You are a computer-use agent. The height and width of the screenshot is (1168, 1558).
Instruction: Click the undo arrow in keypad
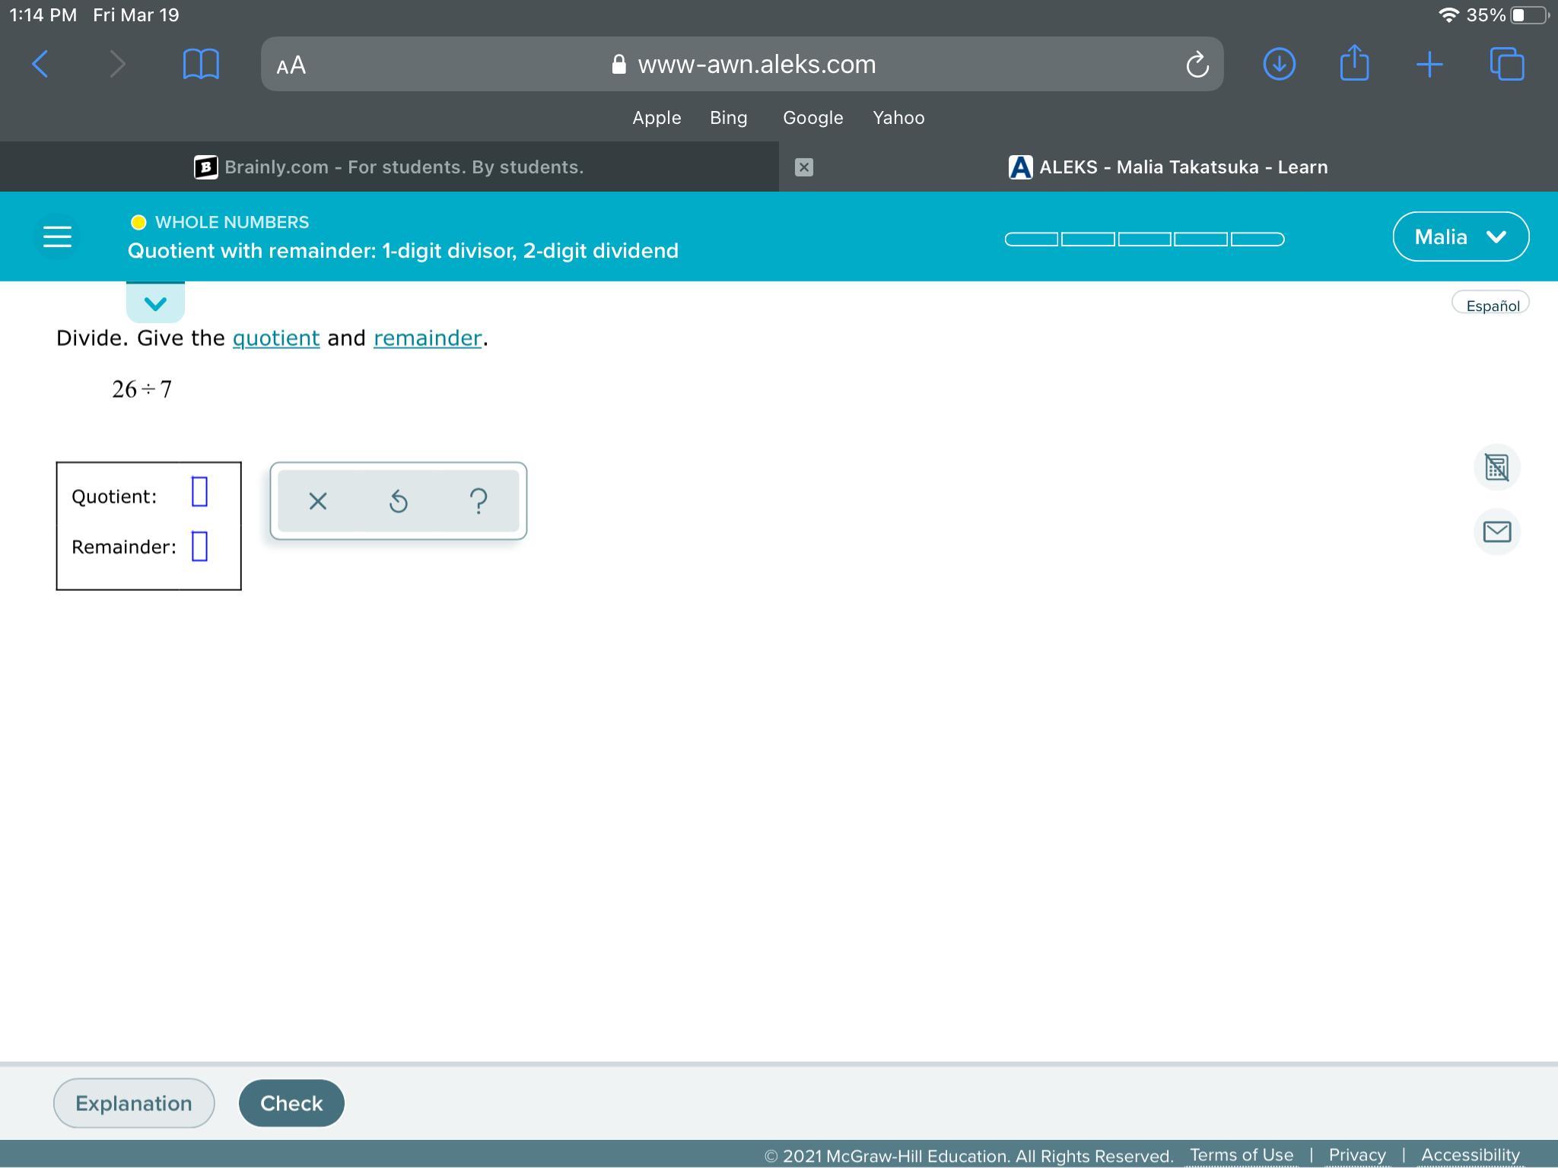pos(399,501)
